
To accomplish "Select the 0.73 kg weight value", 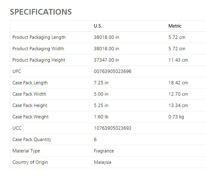I will 176,117.
